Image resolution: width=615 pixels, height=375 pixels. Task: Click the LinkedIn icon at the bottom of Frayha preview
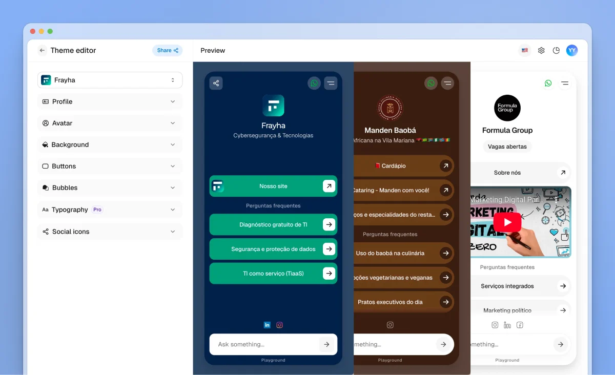tap(267, 324)
